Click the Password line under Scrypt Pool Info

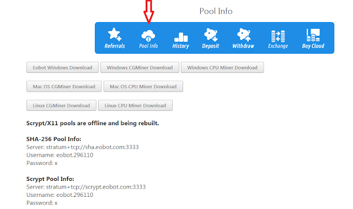[x=42, y=203]
